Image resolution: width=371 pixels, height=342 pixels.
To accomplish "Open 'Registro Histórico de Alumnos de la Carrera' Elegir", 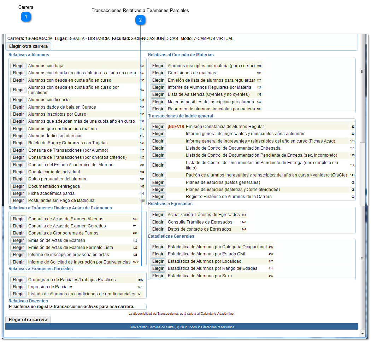I will coord(158,197).
